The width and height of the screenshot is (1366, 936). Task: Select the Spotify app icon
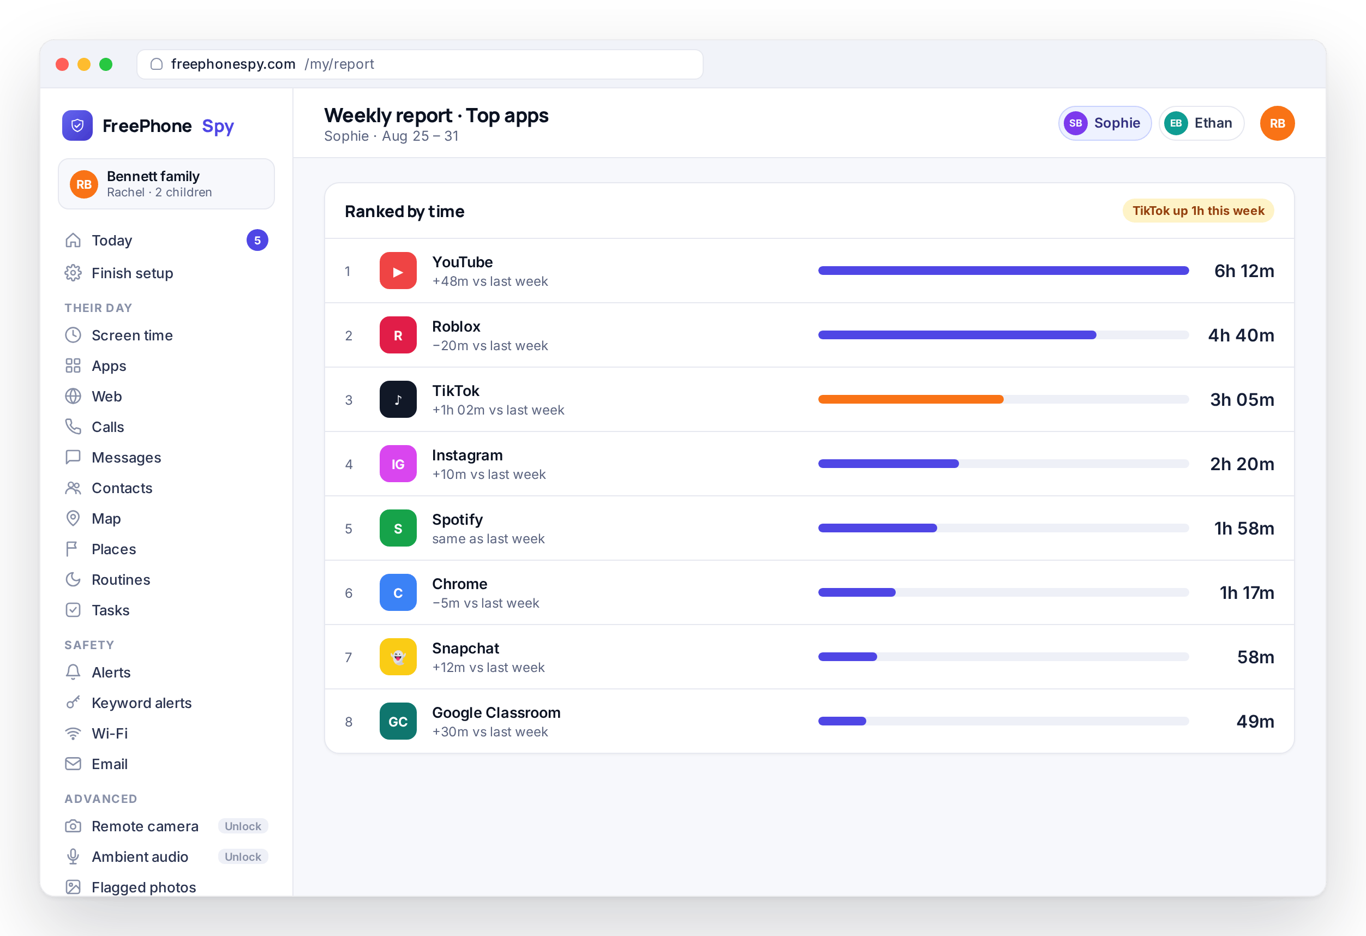point(398,528)
